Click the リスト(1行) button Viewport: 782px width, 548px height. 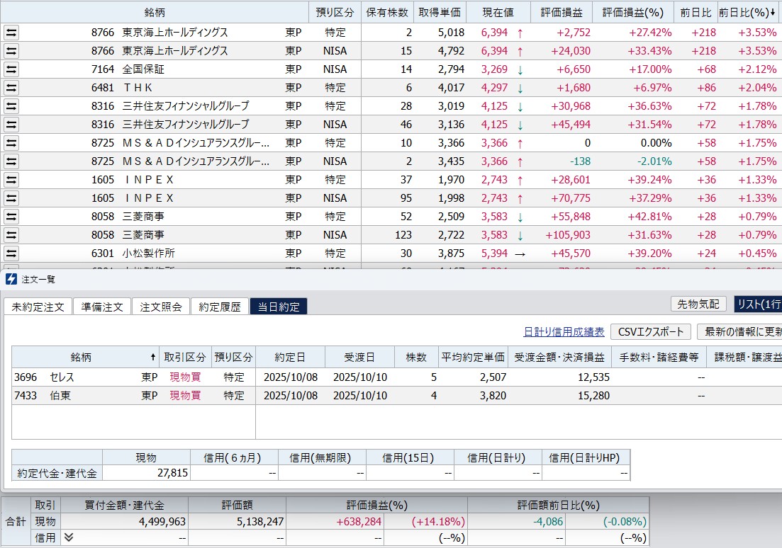tap(758, 304)
